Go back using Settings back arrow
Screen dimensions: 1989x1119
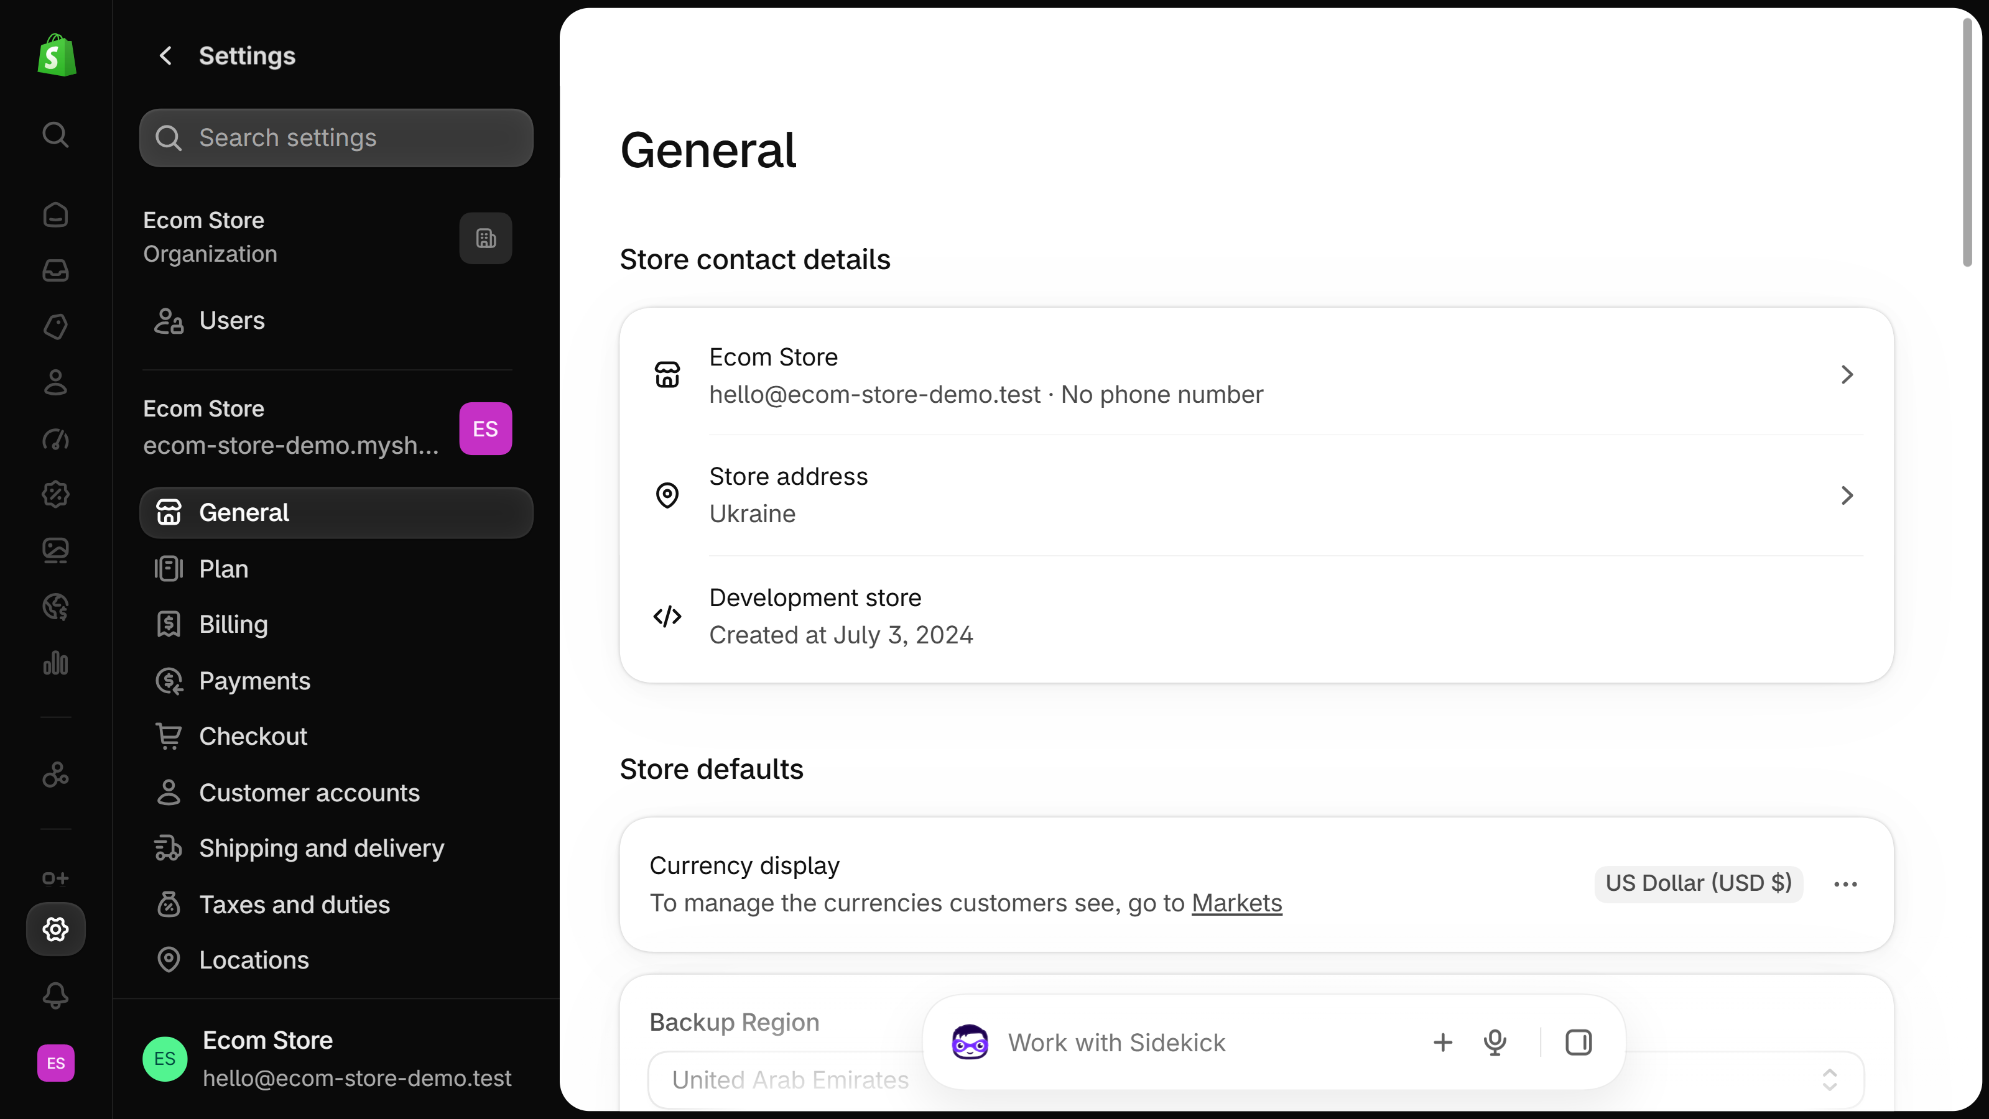point(165,55)
